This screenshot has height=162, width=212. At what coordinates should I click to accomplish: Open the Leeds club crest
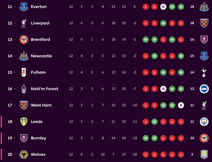pyautogui.click(x=24, y=122)
